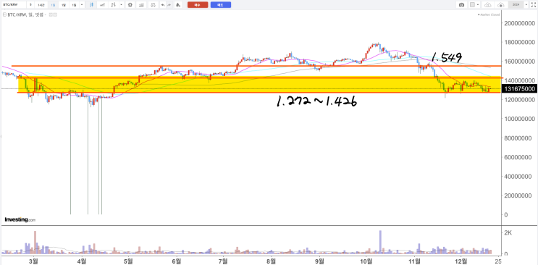
Task: Undo the last chart action
Action: click(x=163, y=5)
